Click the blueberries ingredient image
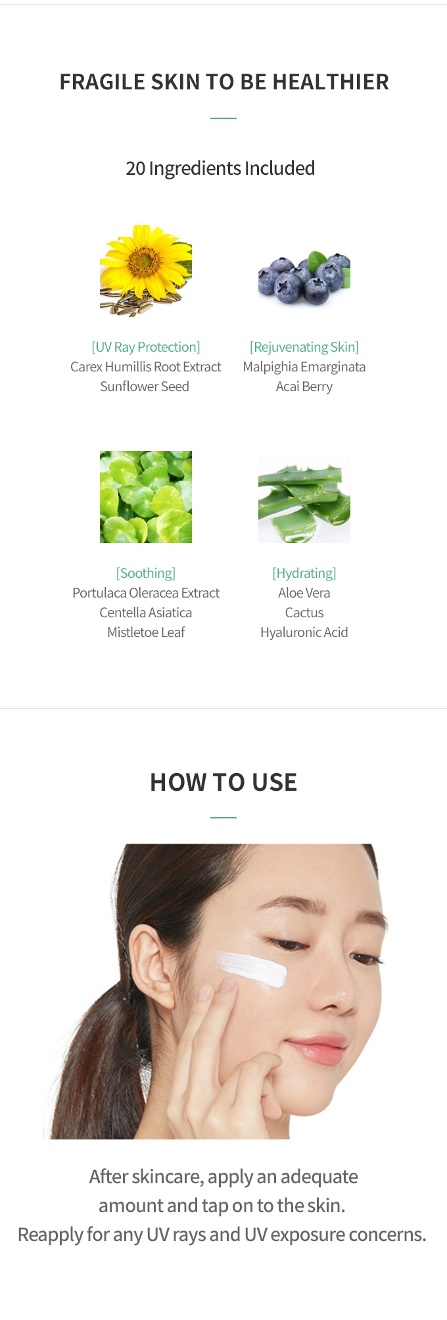 (x=304, y=276)
